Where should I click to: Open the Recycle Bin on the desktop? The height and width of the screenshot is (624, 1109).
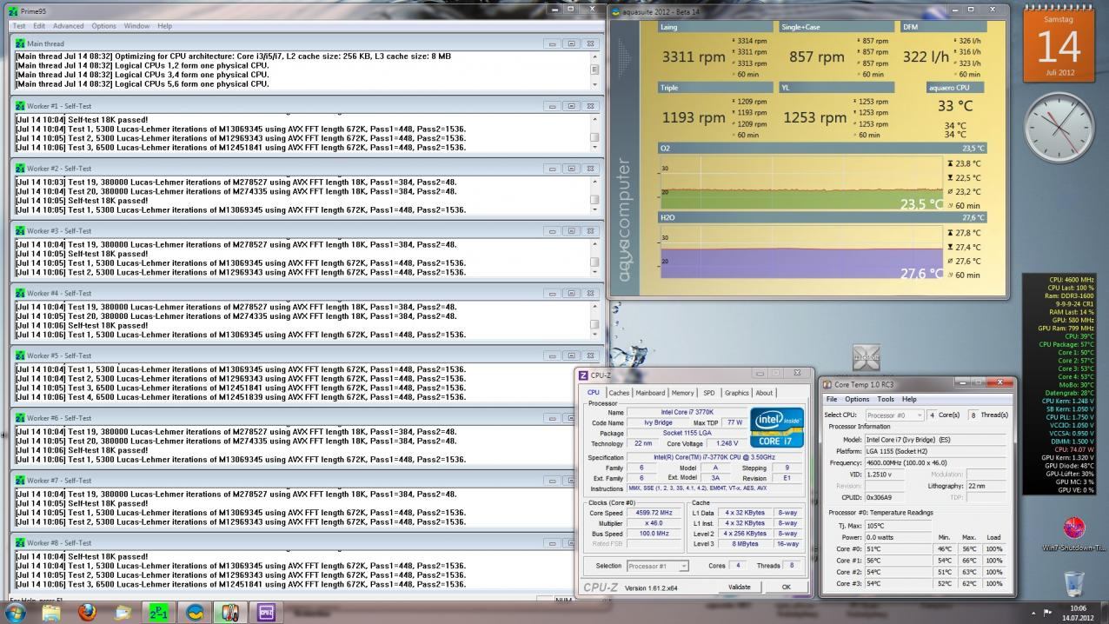pos(1074,583)
